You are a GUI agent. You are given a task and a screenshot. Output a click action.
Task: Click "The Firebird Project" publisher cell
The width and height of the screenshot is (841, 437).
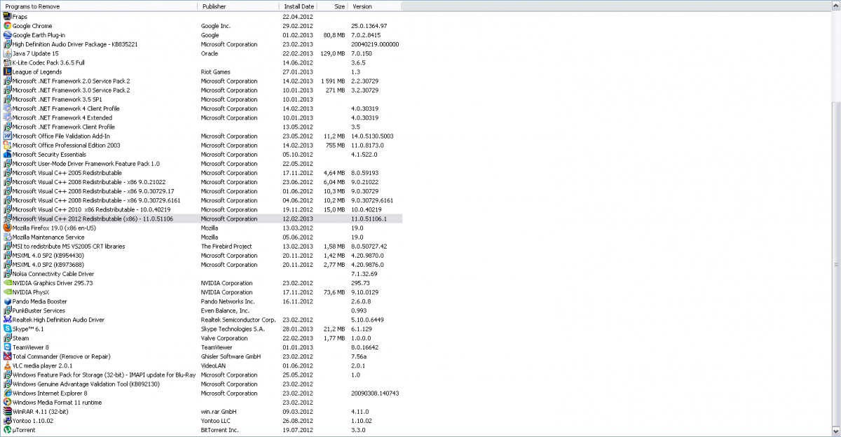click(226, 247)
